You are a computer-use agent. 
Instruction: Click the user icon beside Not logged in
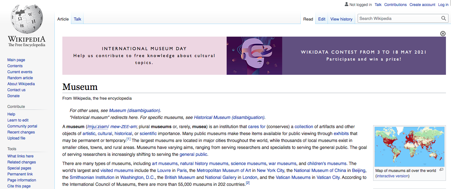[346, 4]
